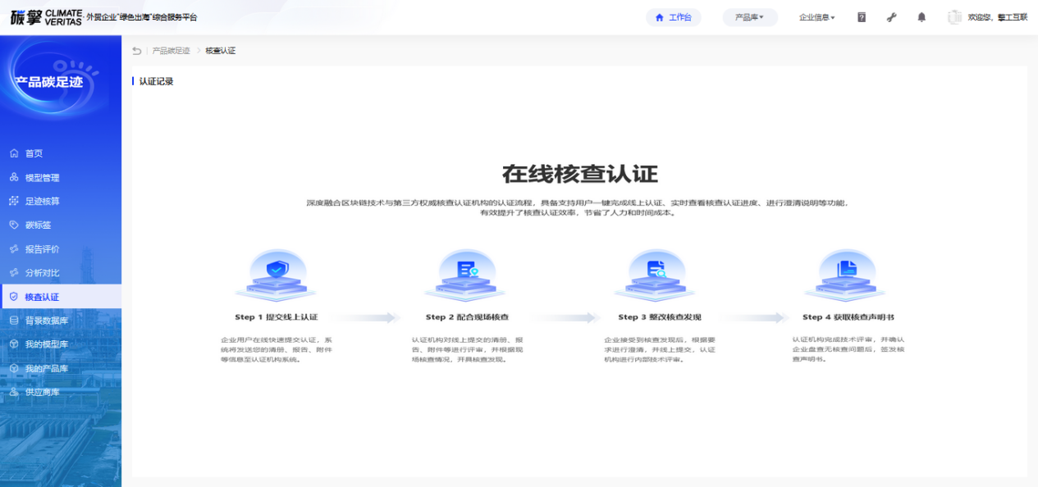Click the user avatar icon

954,17
